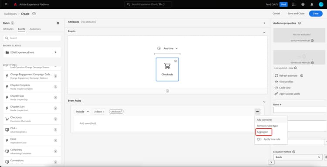Click info icon for Chapter Complete
327x167 pixels.
(x=55, y=87)
